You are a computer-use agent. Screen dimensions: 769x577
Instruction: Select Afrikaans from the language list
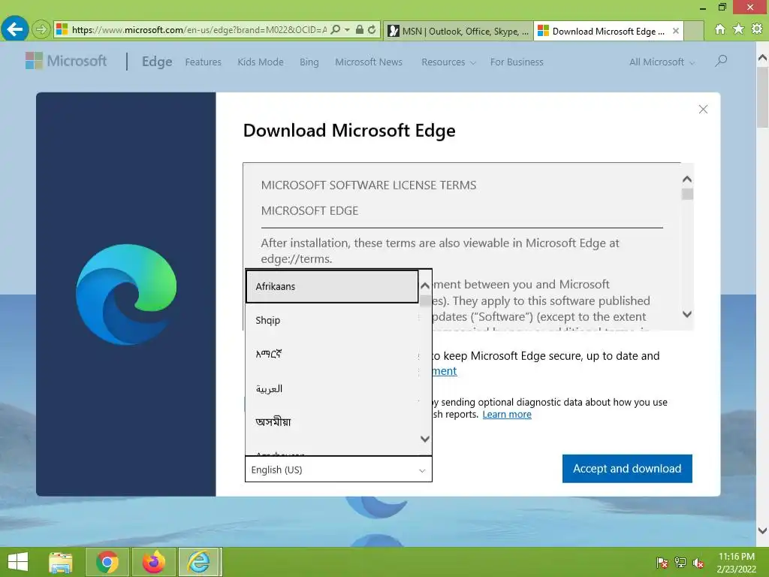(332, 286)
